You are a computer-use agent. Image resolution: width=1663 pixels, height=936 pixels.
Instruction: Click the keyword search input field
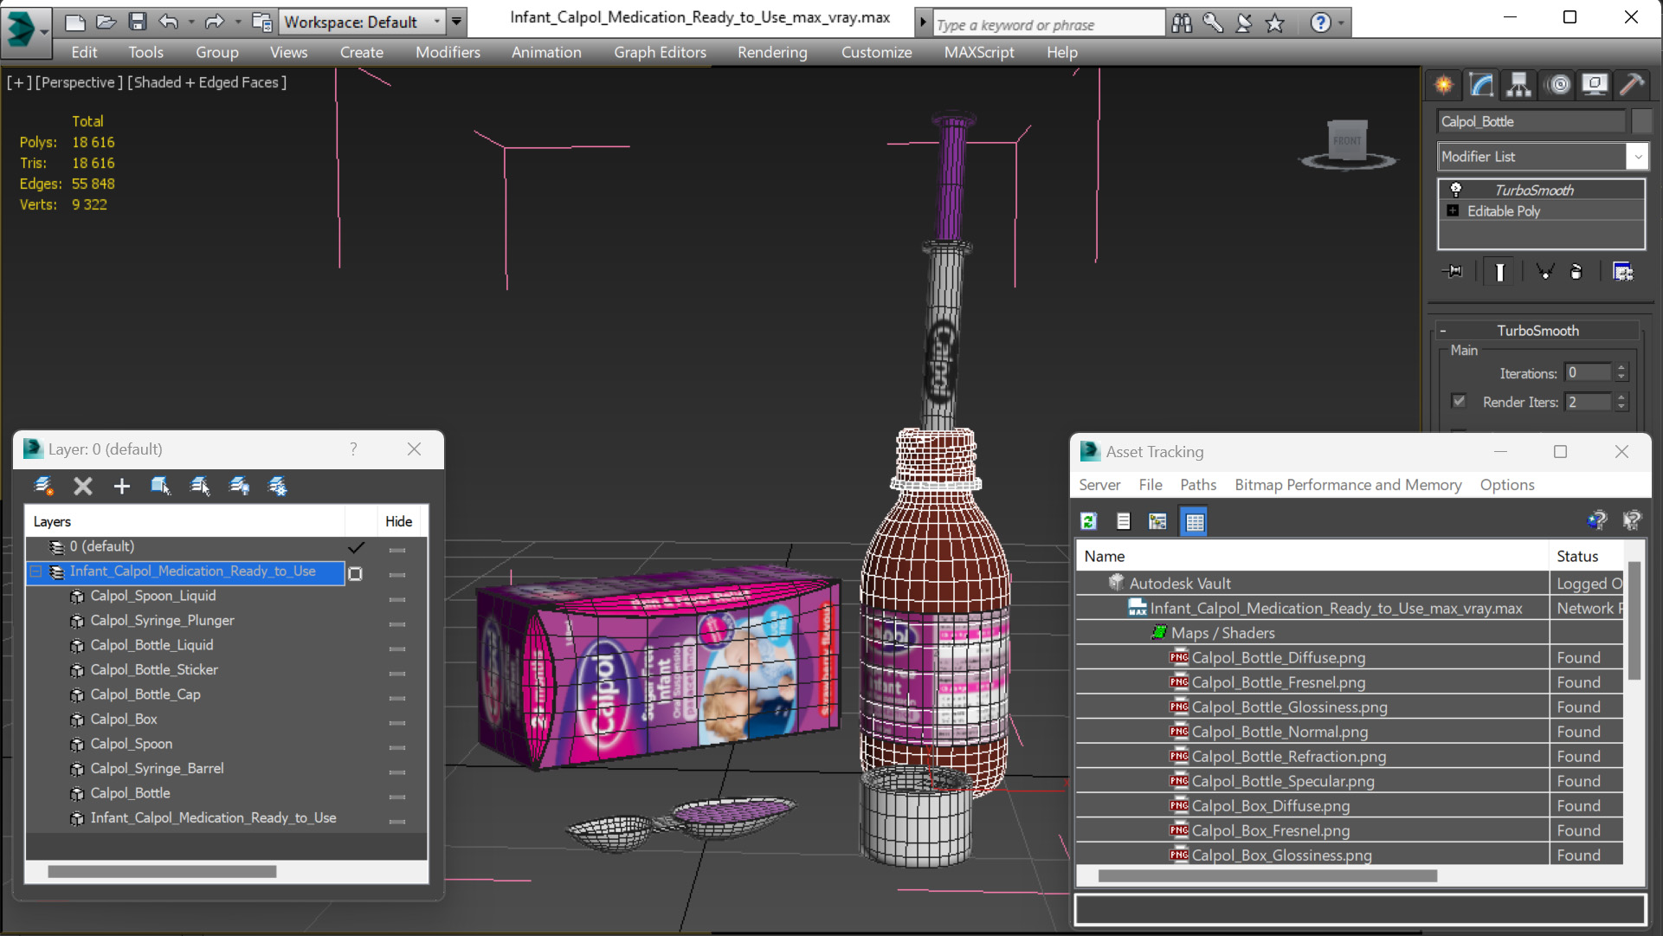(x=1048, y=24)
